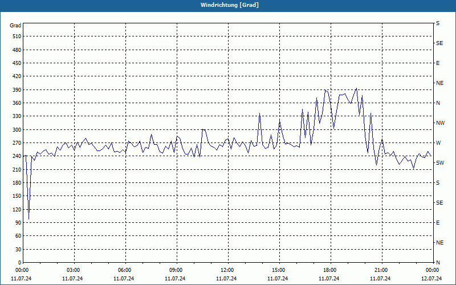Click the S compass label on the 180 gridline
Viewport: 456px width, 285px height.
[438, 183]
